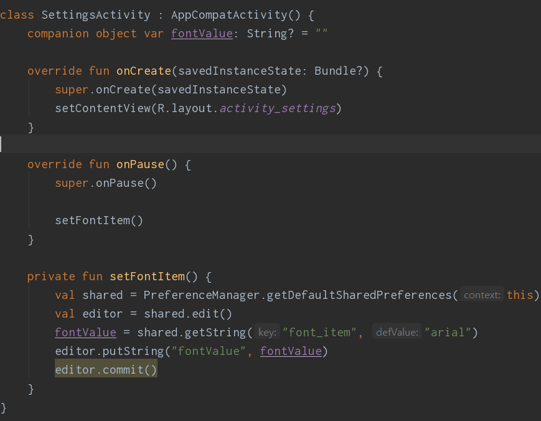Click the super.onCreate(savedInstanceState) call
The width and height of the screenshot is (541, 421).
171,90
